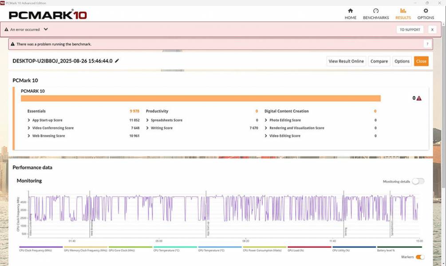The image size is (446, 266).
Task: Click the pencil icon to rename result
Action: (117, 61)
